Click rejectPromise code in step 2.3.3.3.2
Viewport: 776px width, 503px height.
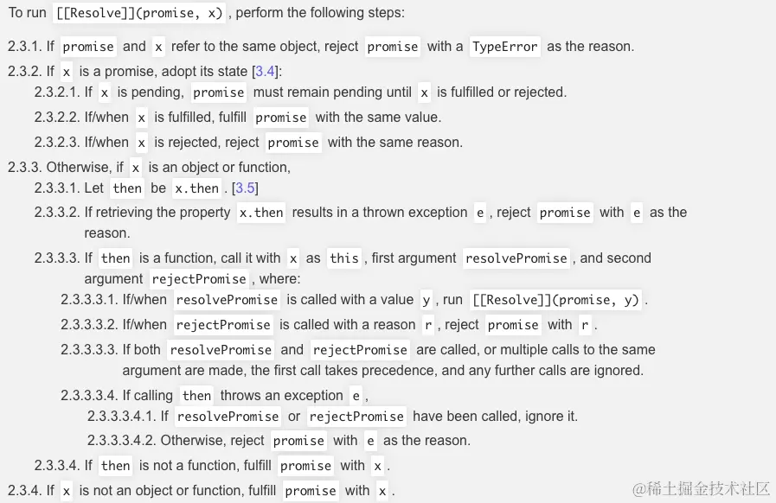223,325
